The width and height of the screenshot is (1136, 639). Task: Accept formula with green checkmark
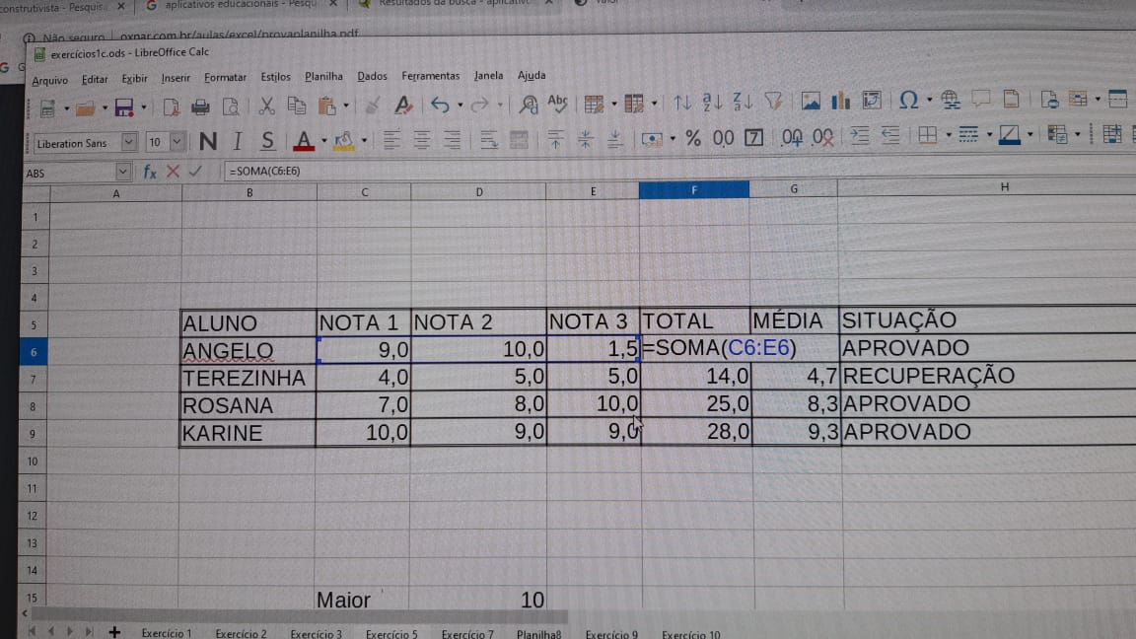click(195, 171)
